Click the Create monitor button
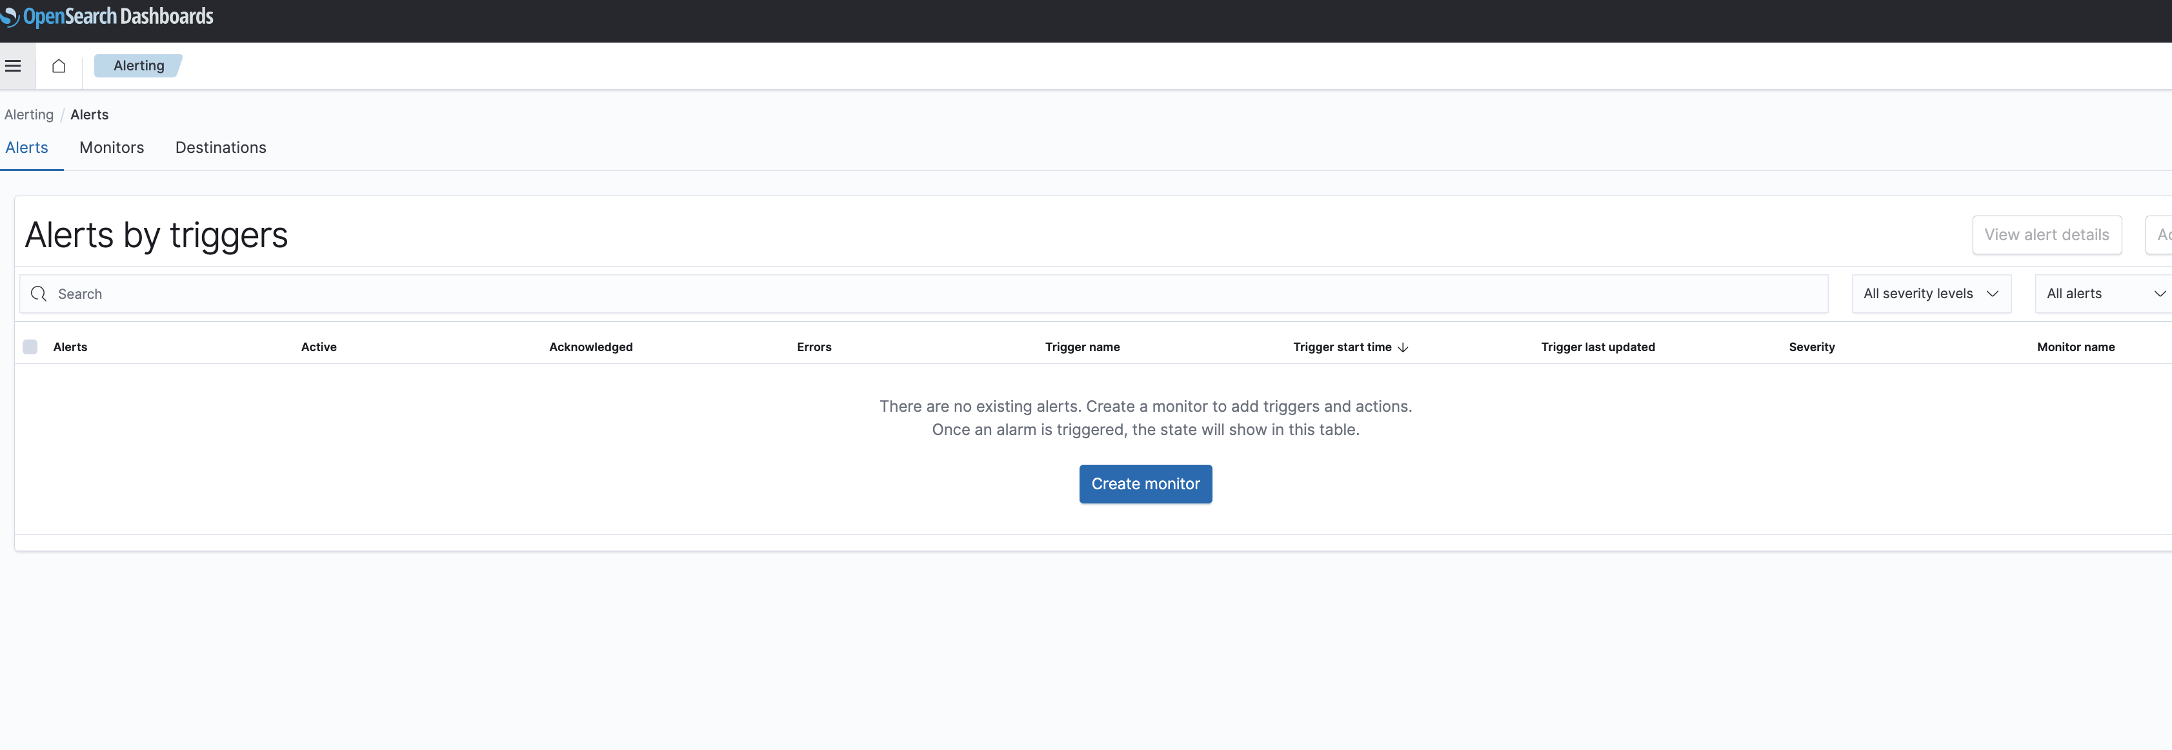Screen dimensions: 2172x750 tap(1145, 483)
